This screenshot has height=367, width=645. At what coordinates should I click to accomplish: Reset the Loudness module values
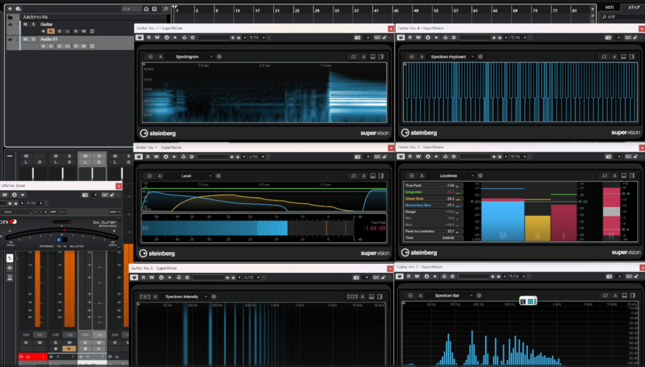point(604,176)
